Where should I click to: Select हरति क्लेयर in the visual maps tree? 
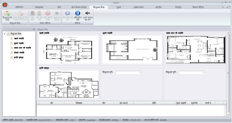click(19, 57)
